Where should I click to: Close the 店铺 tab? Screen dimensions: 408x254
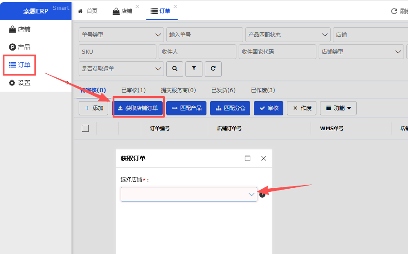pyautogui.click(x=137, y=7)
